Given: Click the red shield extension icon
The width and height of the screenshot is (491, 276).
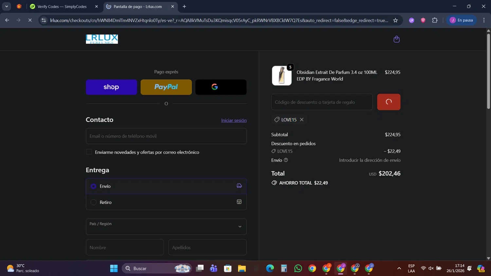Looking at the screenshot, I should [423, 20].
